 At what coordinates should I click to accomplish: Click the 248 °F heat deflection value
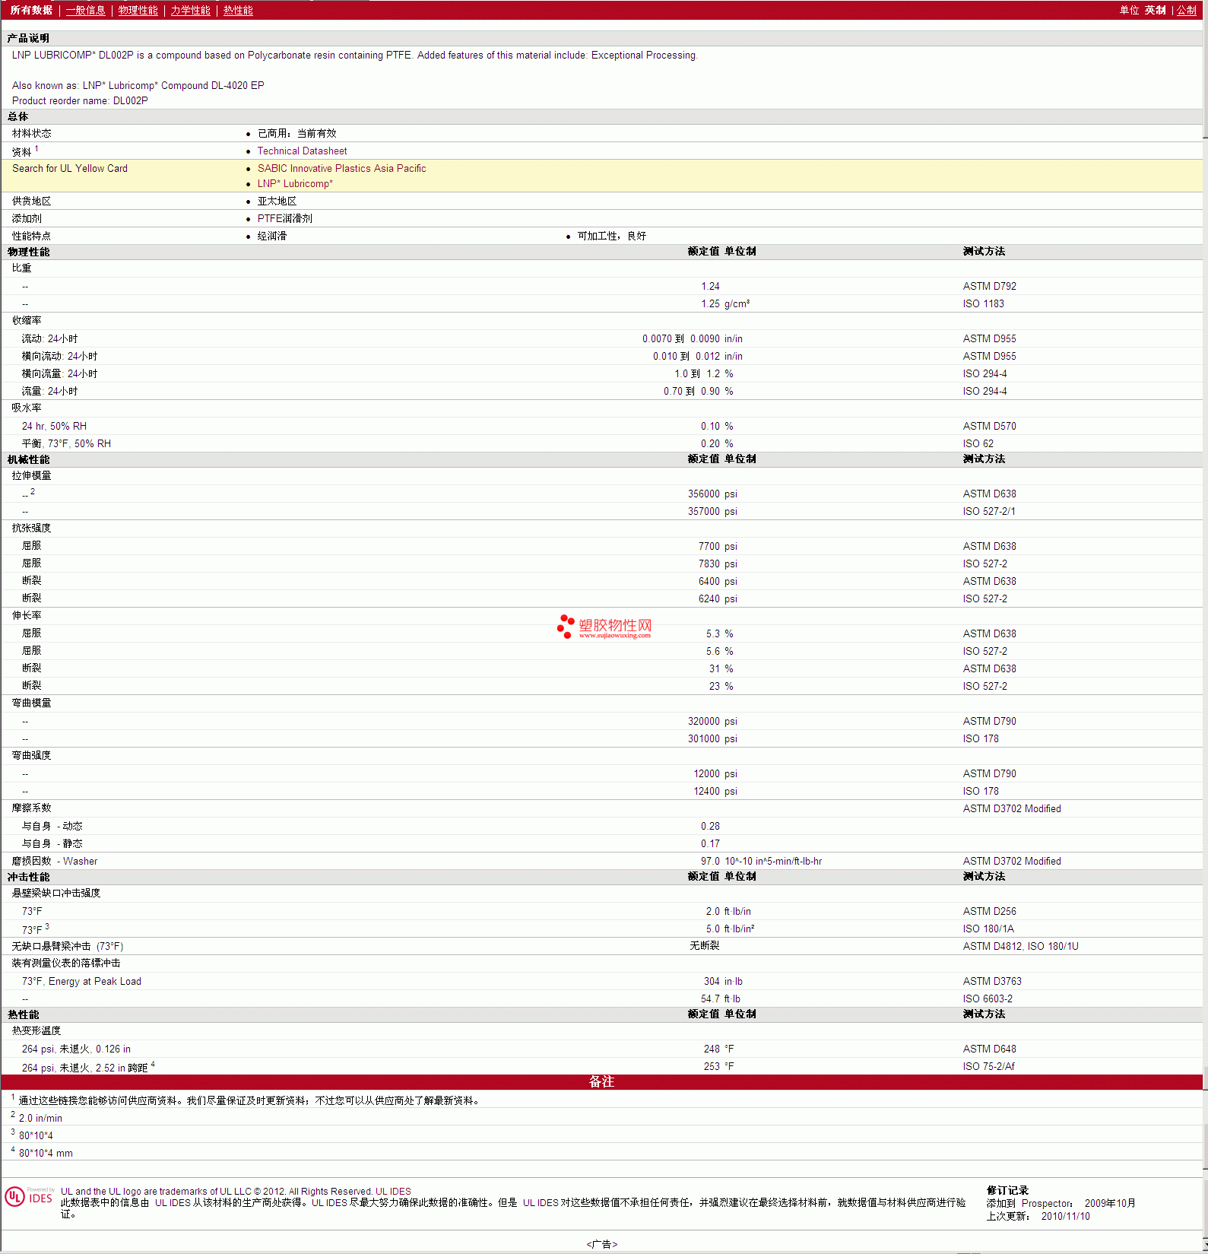pyautogui.click(x=718, y=1049)
